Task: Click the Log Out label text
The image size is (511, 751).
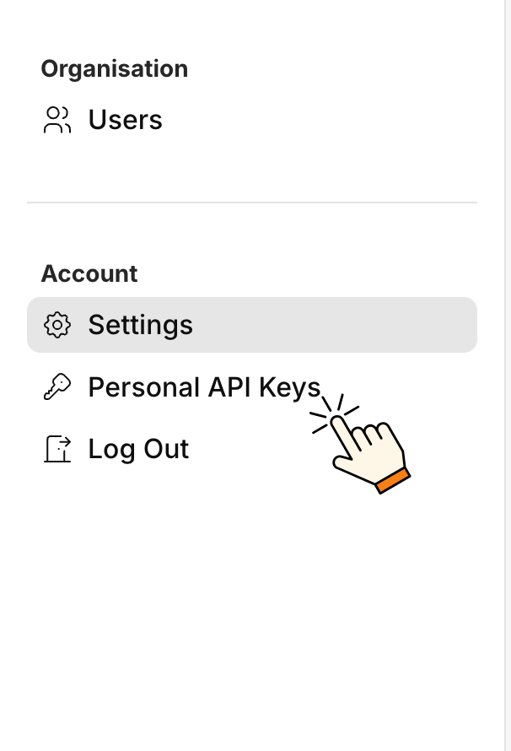Action: [139, 449]
